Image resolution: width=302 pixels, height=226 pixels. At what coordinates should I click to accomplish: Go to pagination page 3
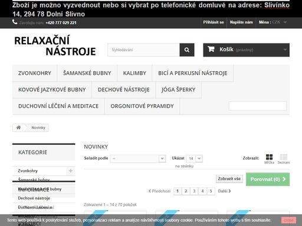click(x=194, y=191)
